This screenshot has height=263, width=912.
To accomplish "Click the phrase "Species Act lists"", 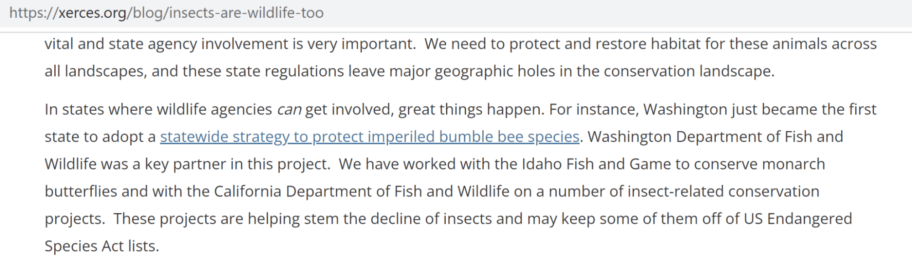I will pos(101,246).
